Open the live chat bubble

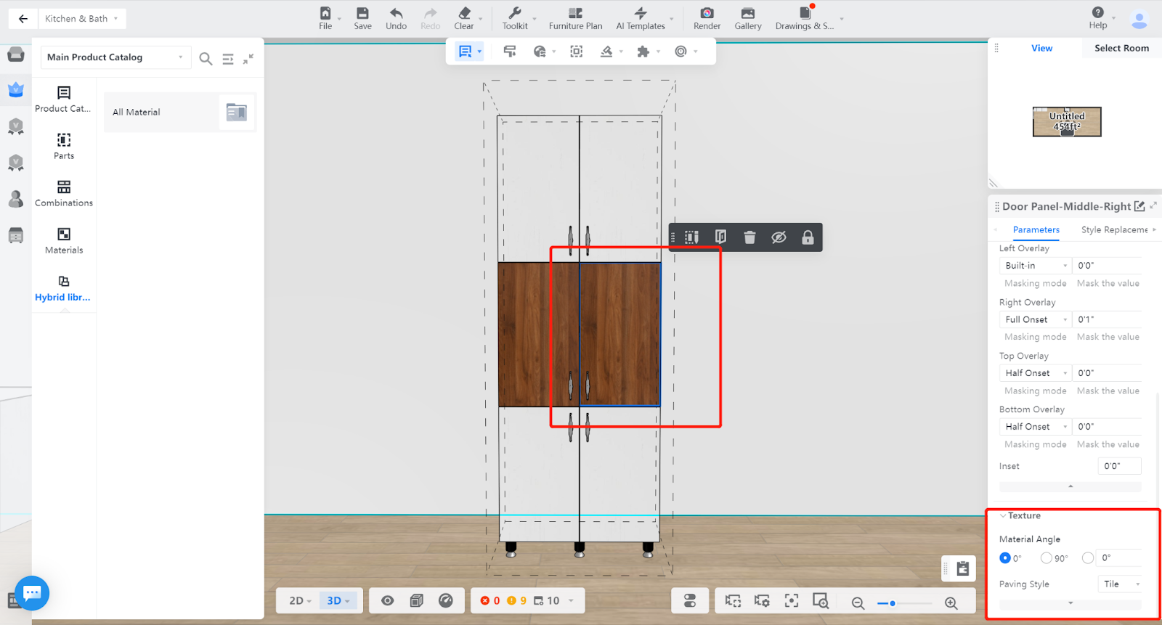[x=32, y=593]
